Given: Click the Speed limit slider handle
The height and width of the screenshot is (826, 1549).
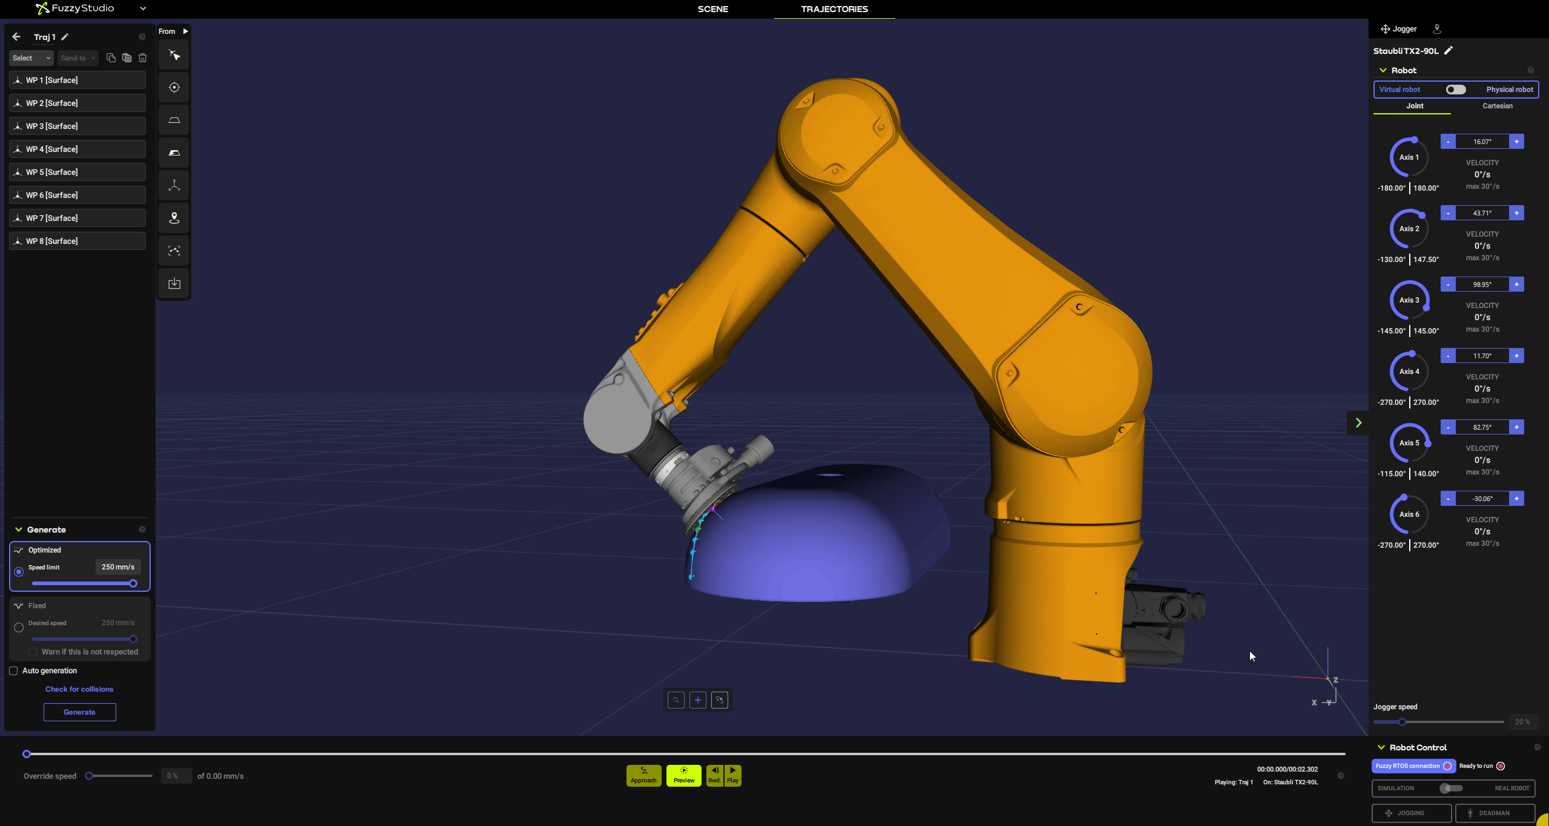Looking at the screenshot, I should pyautogui.click(x=133, y=584).
